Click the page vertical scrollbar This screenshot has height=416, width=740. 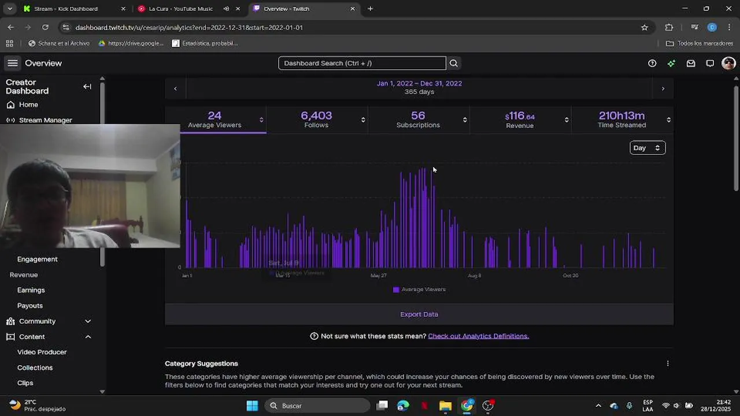click(x=736, y=138)
